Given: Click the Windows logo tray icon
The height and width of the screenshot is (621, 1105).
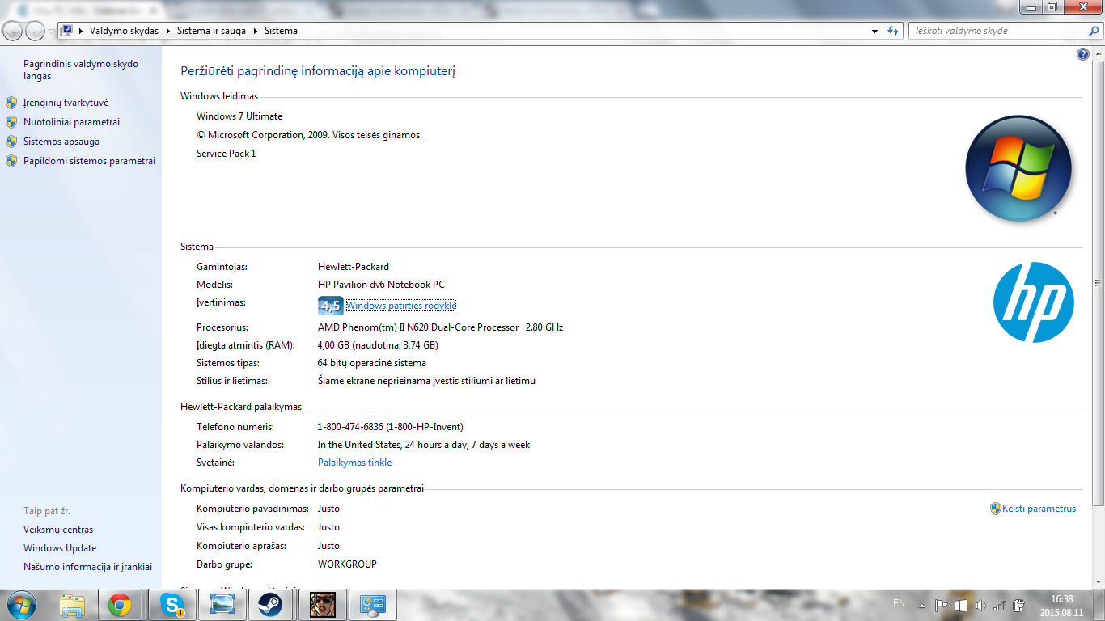Looking at the screenshot, I should tap(961, 605).
